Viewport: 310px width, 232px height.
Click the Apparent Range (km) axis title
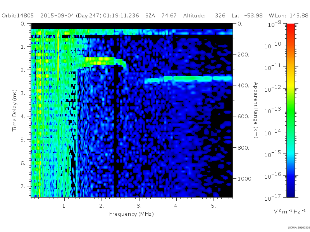(256, 110)
